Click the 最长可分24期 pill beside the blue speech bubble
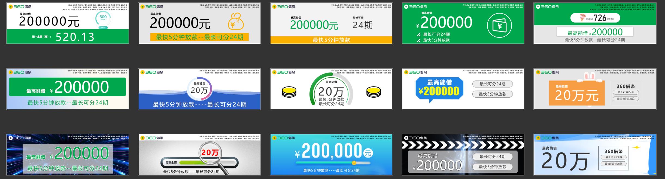This screenshot has width=665, height=179. click(493, 84)
